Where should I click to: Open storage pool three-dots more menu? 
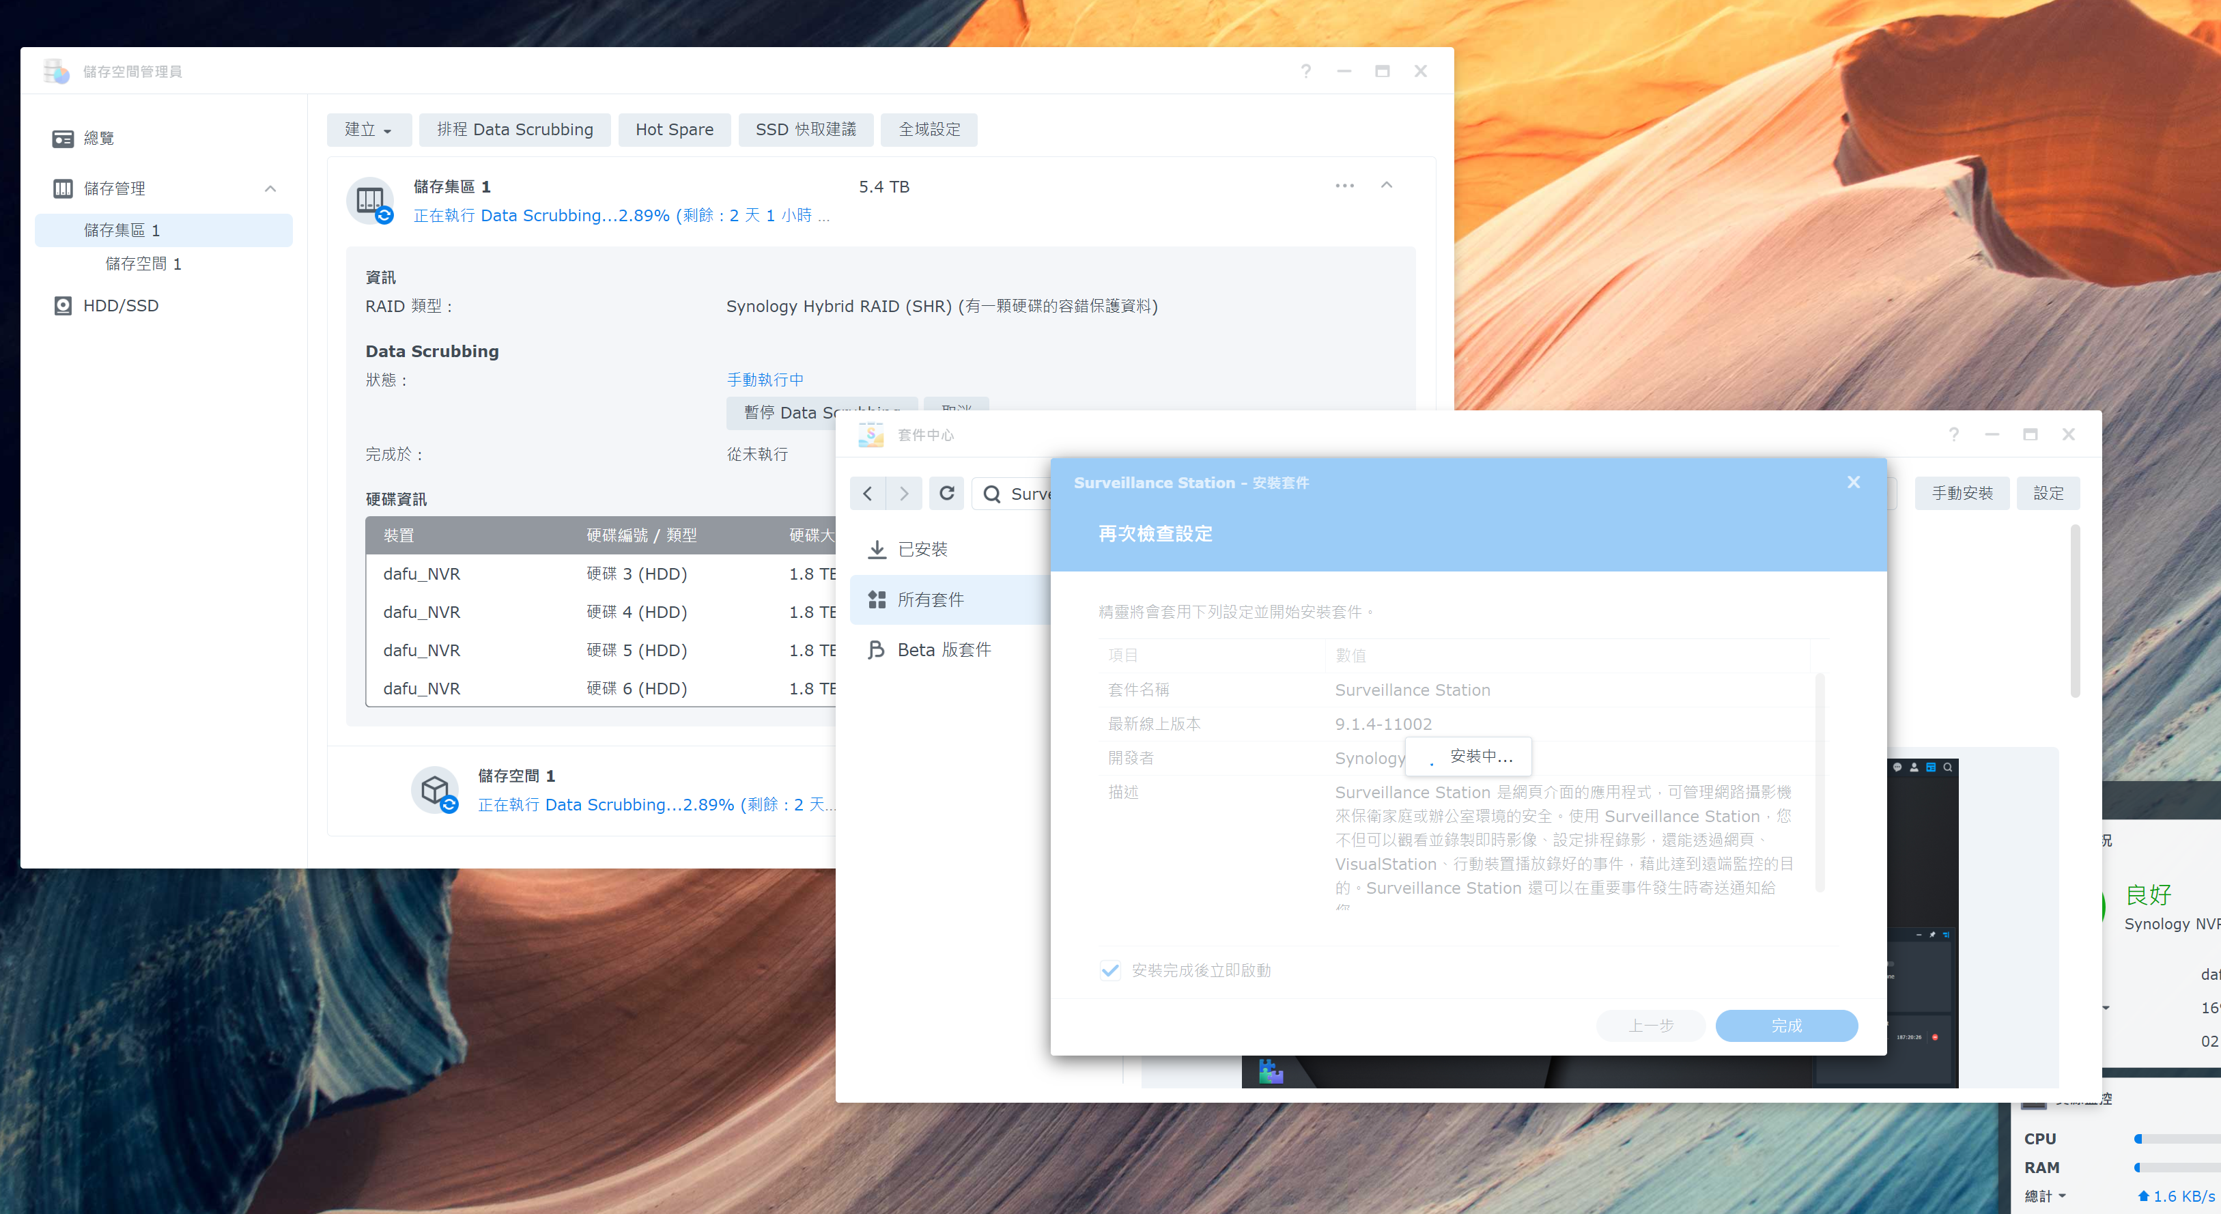coord(1344,185)
